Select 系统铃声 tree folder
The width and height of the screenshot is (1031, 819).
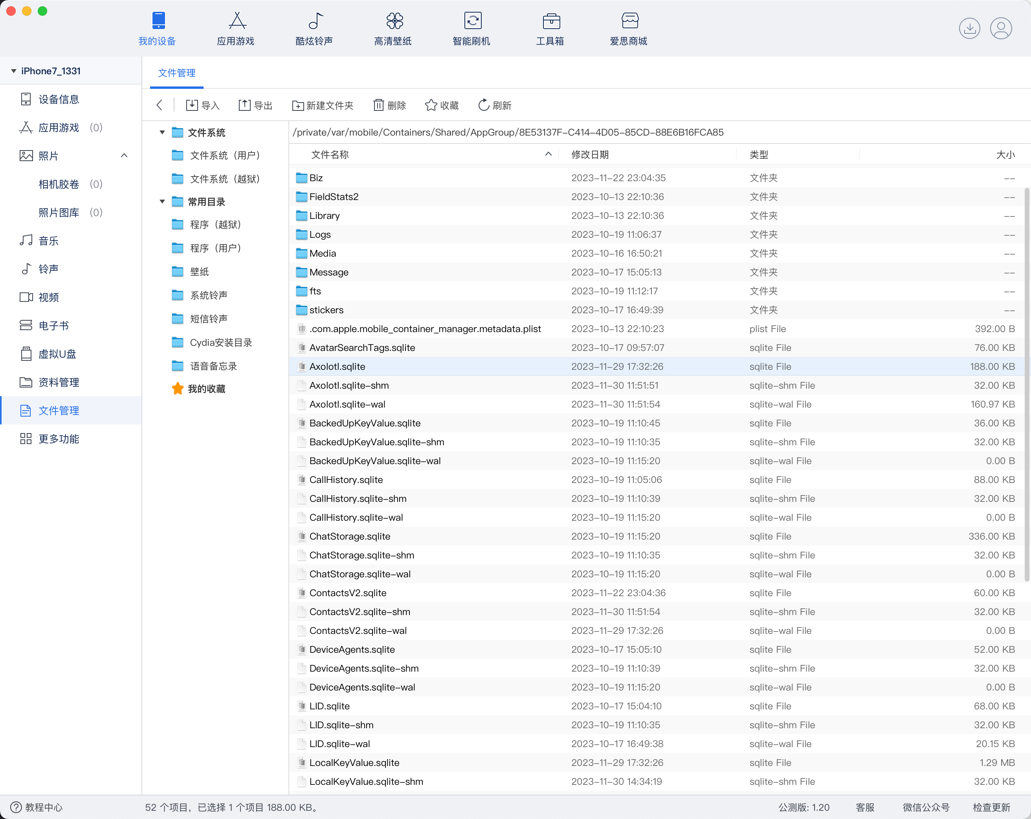click(200, 295)
